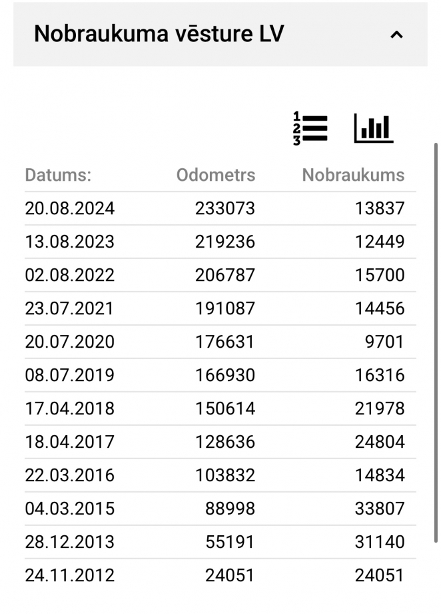The width and height of the screenshot is (441, 614).
Task: Select the 20.08.2024 row date
Action: point(69,208)
